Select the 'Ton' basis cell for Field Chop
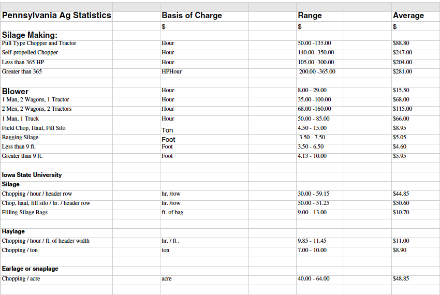440x295 pixels. [x=167, y=130]
